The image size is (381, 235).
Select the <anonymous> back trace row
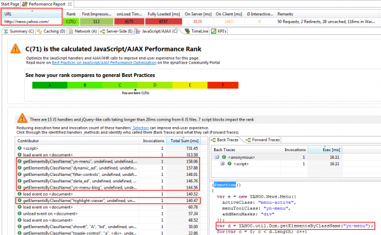[x=277, y=158]
